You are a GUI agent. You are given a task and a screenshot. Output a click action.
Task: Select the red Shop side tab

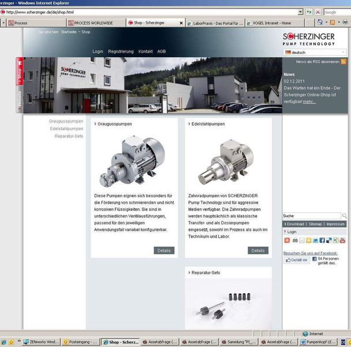pyautogui.click(x=20, y=71)
